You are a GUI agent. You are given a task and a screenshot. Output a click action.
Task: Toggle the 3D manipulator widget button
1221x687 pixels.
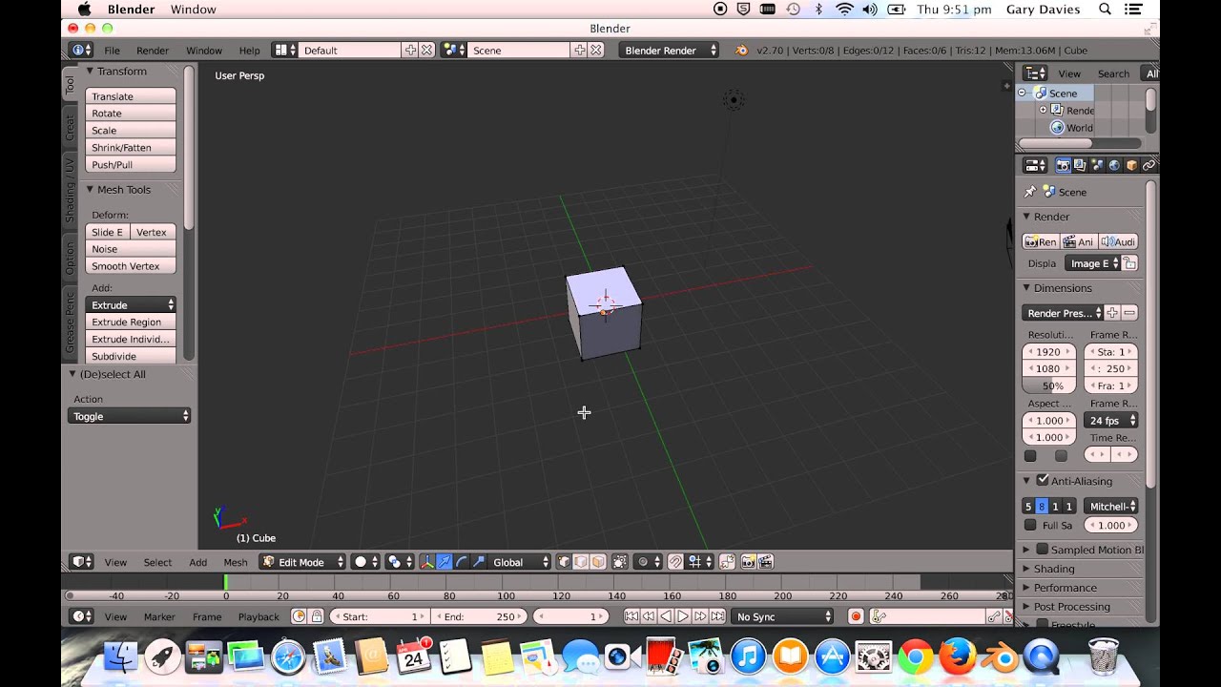(426, 562)
